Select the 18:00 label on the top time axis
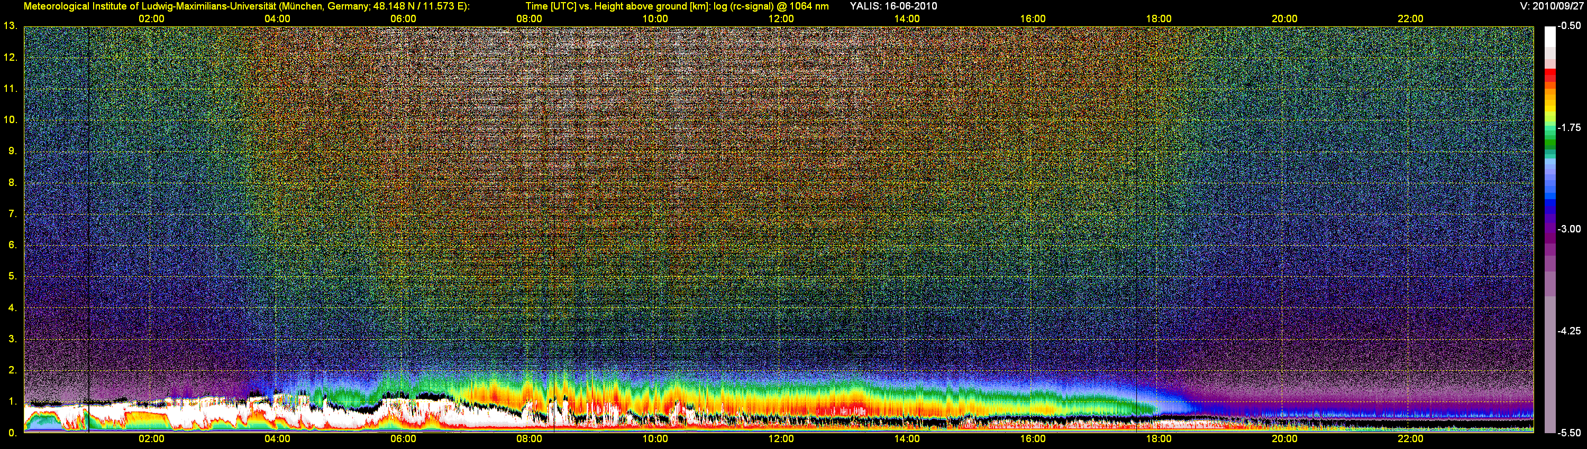This screenshot has width=1587, height=449. pyautogui.click(x=1158, y=19)
